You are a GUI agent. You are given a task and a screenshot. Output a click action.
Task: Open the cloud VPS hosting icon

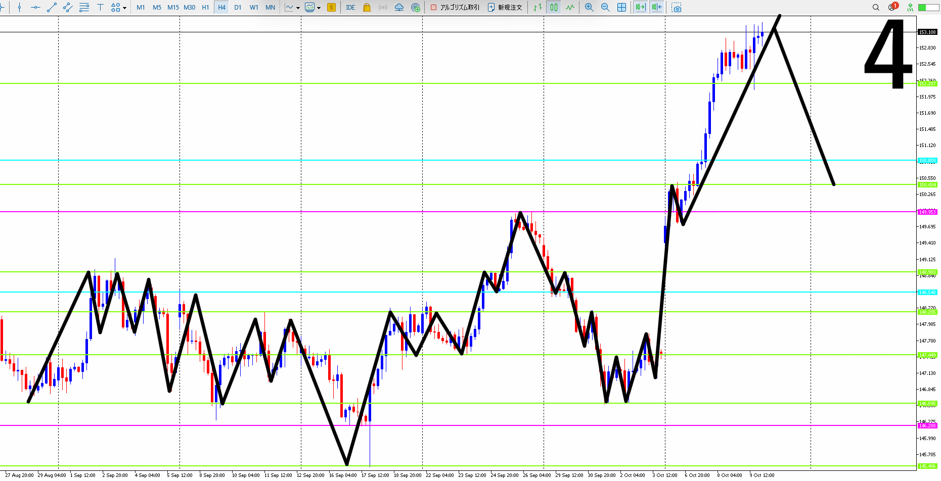point(399,8)
